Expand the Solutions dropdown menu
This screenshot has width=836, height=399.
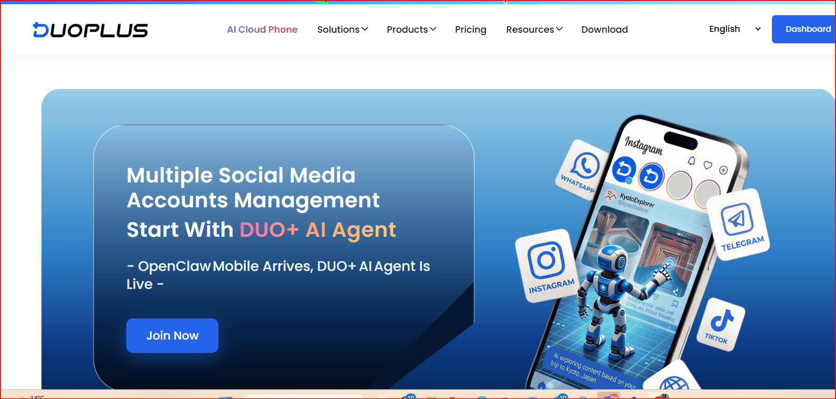point(342,29)
